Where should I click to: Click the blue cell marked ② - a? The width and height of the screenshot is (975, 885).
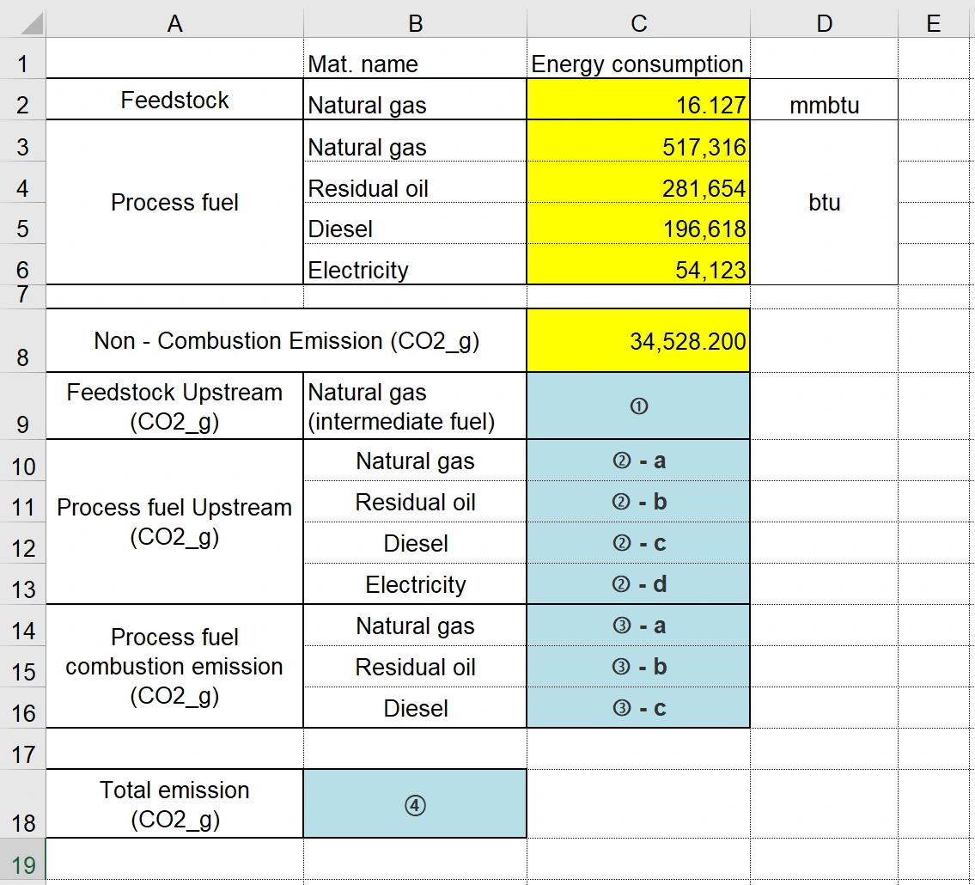pyautogui.click(x=638, y=461)
